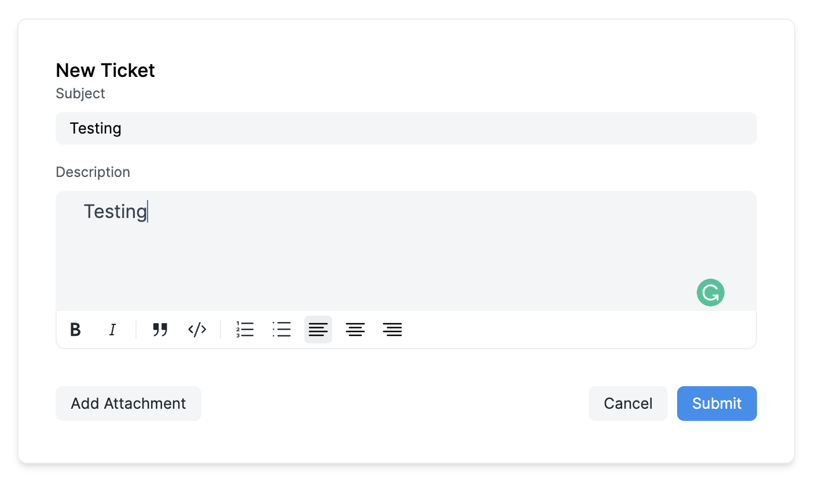Submit the new ticket

tap(716, 403)
